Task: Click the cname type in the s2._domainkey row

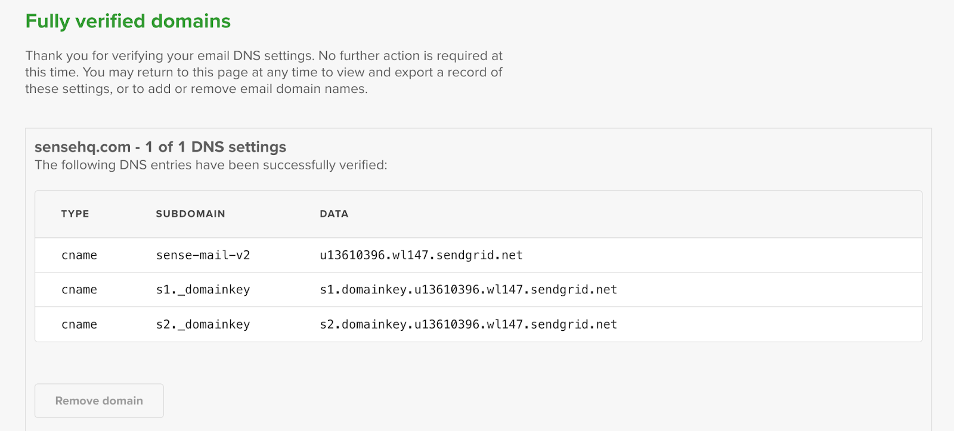Action: click(79, 324)
